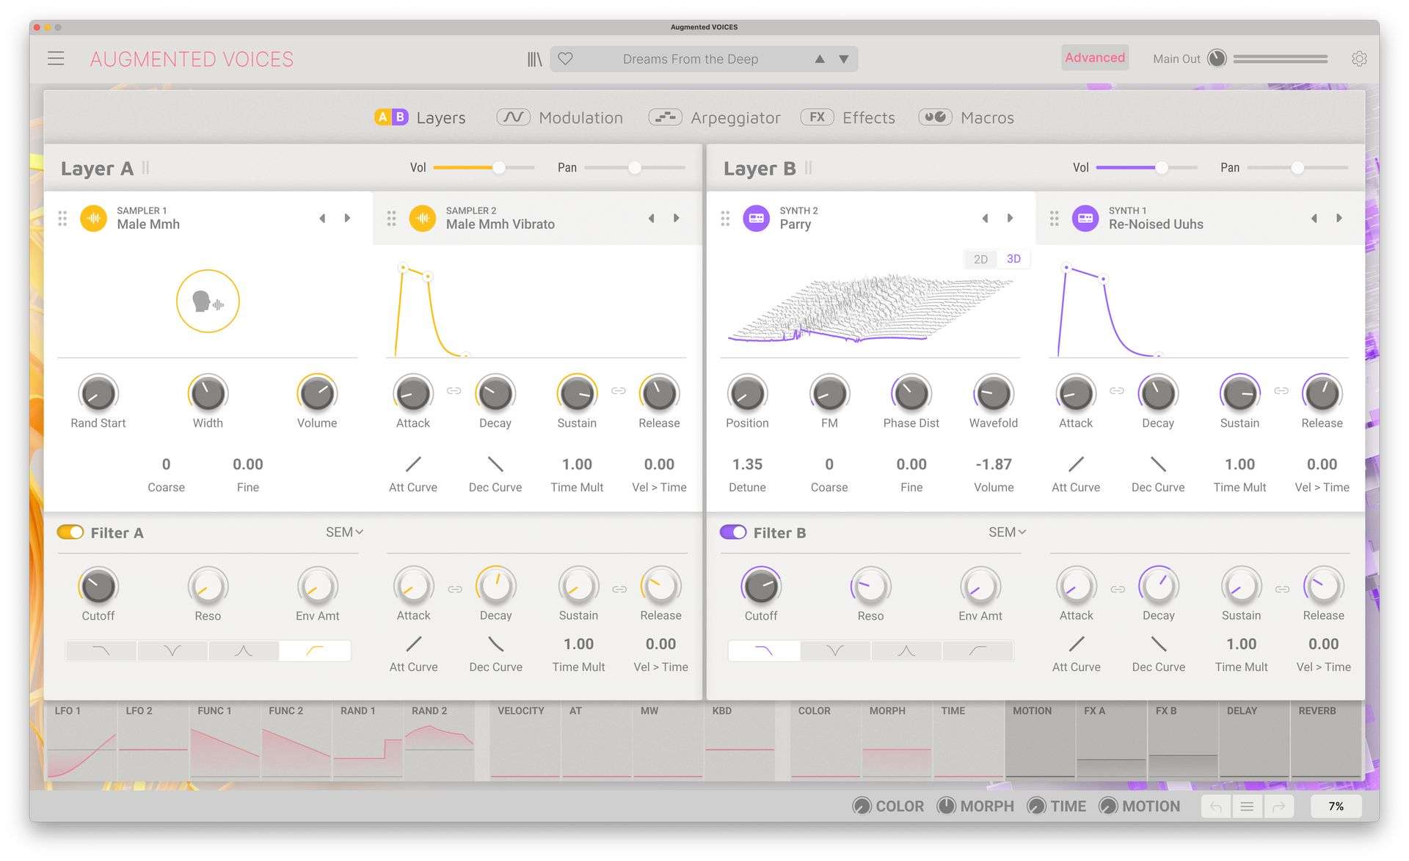
Task: Select Filter B high-pass shape
Action: [977, 651]
